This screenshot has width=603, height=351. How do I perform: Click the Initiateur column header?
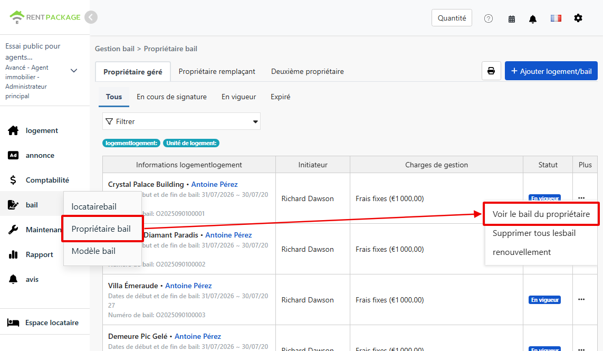(x=313, y=165)
